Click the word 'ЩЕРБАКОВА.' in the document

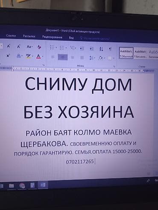[44, 144]
